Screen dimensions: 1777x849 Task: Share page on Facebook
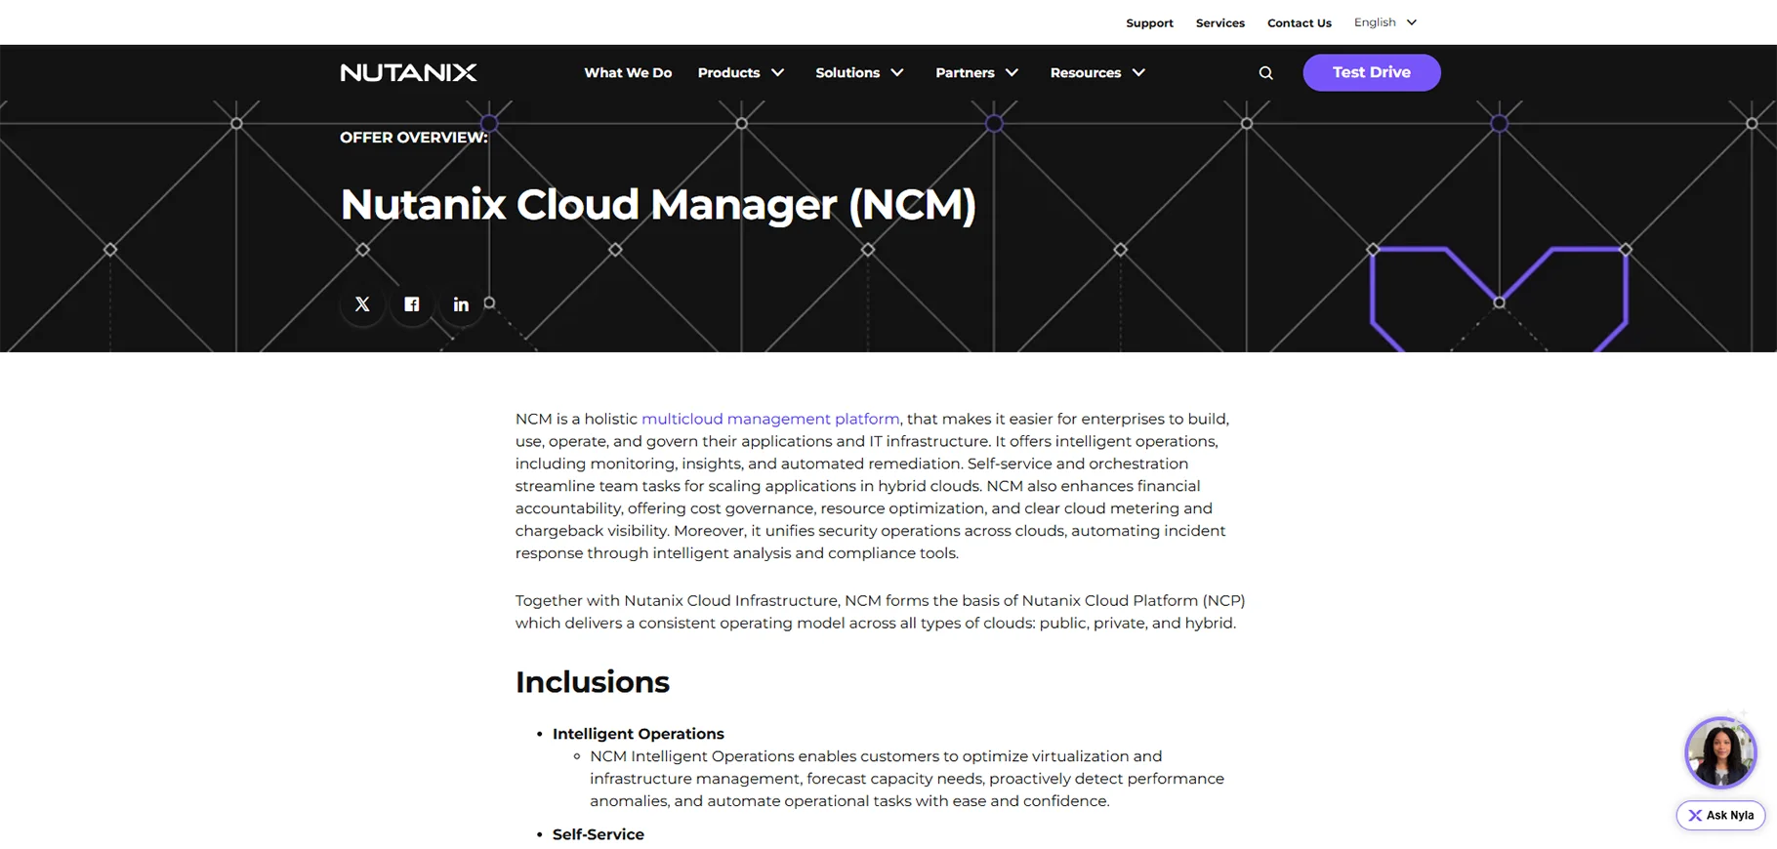412,304
